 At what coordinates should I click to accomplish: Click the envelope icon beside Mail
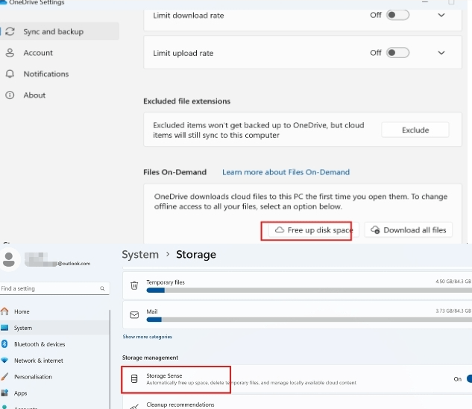click(134, 315)
